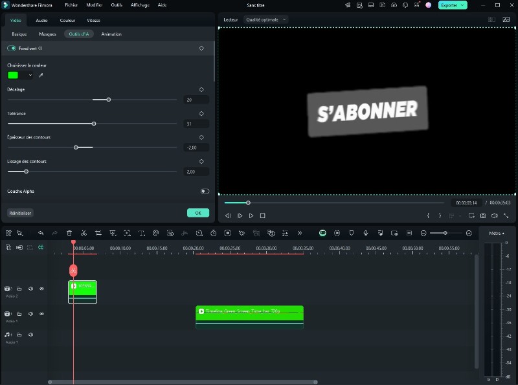Select the crop tool in timeline toolbar
Viewport: 518px width, 385px height.
(98, 233)
